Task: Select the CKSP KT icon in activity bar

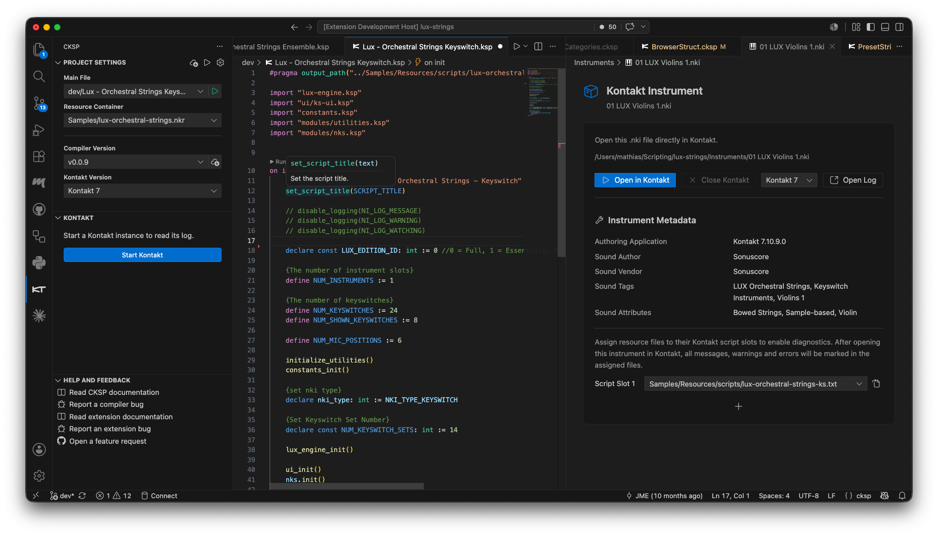Action: coord(39,289)
